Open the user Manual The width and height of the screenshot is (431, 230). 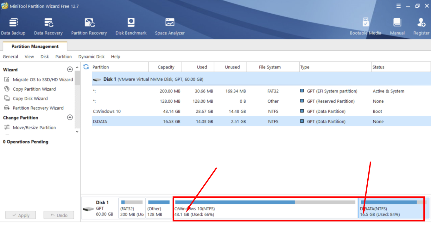397,25
